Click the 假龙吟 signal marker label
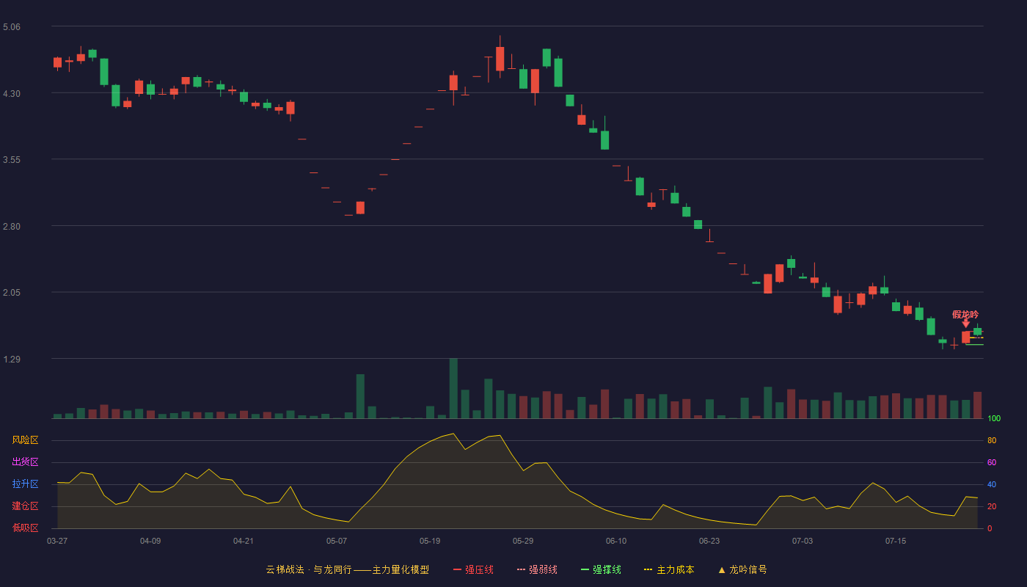Viewport: 1027px width, 587px height. coord(965,314)
